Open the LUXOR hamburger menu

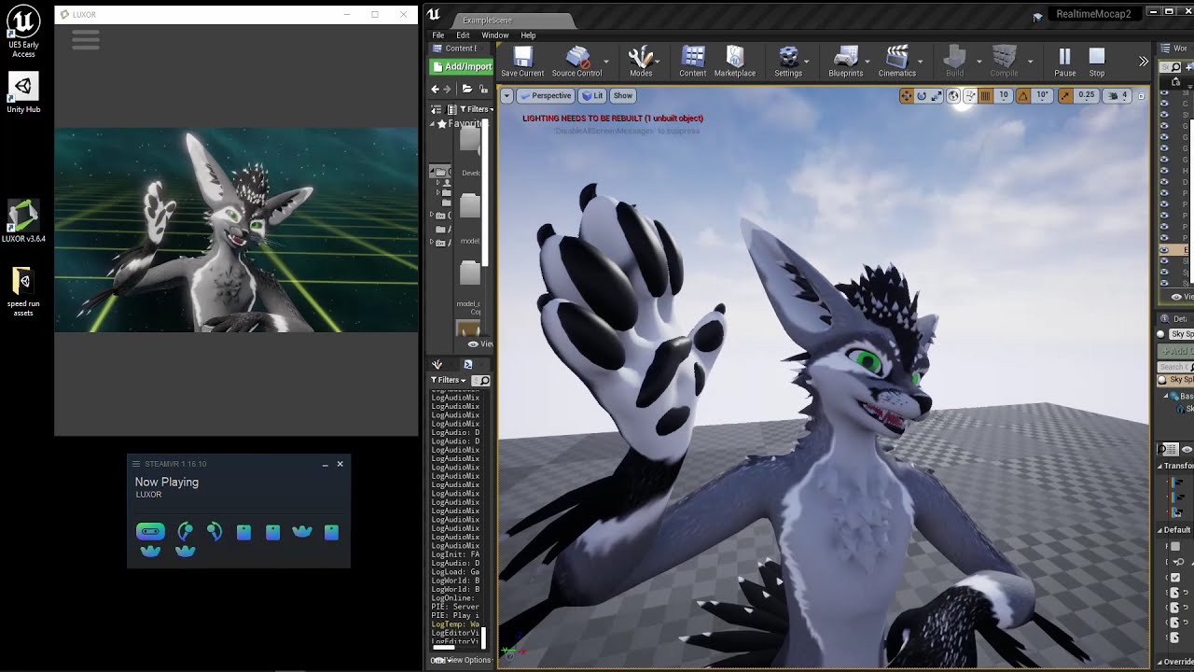[85, 39]
